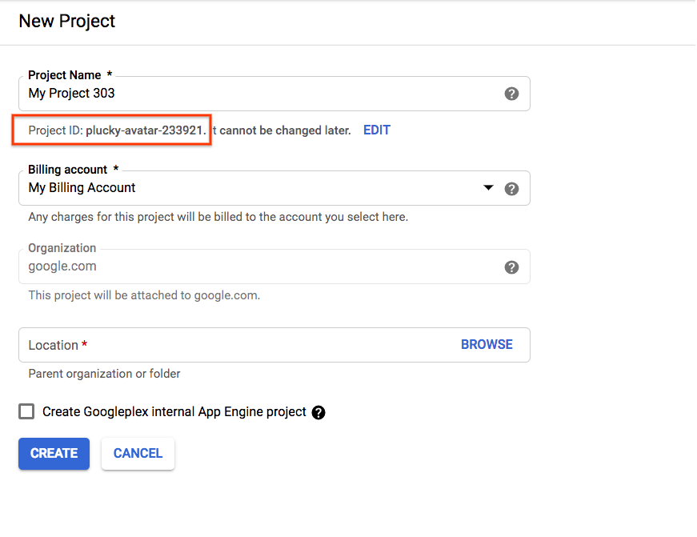
Task: Click the plucky-avatar-233921 project ID text
Action: pyautogui.click(x=145, y=130)
